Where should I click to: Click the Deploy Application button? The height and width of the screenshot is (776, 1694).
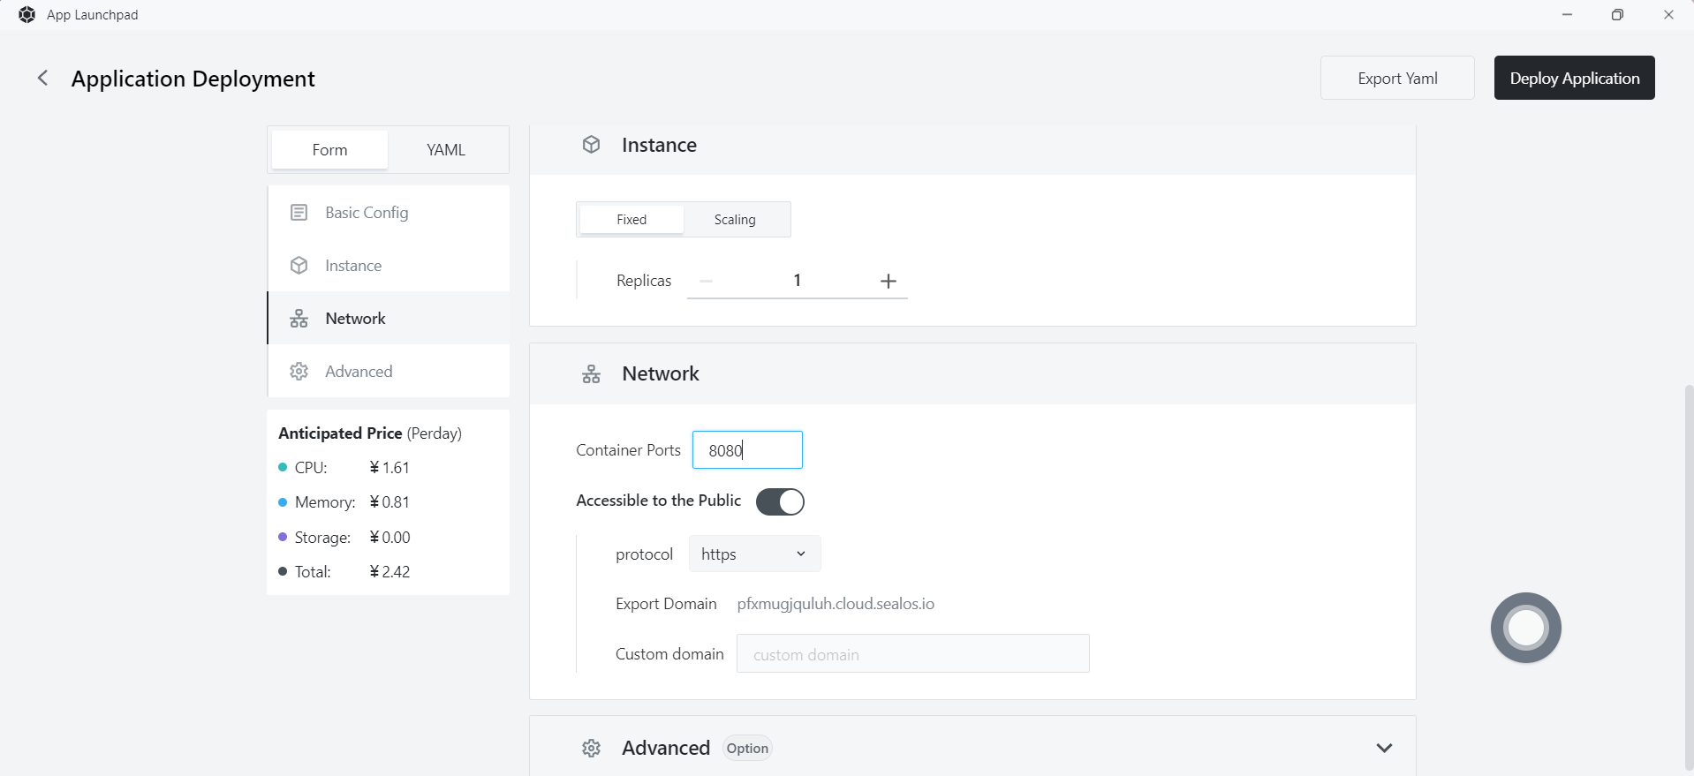(x=1574, y=79)
